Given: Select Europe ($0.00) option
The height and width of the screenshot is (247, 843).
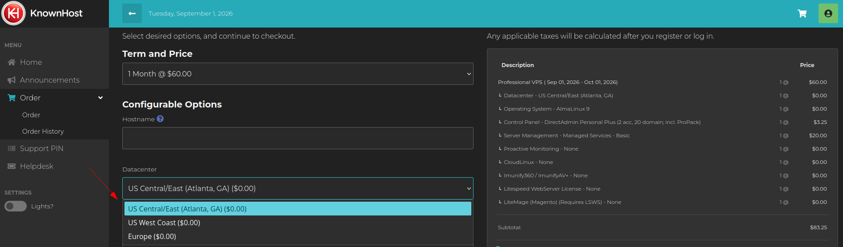Looking at the screenshot, I should (x=298, y=236).
